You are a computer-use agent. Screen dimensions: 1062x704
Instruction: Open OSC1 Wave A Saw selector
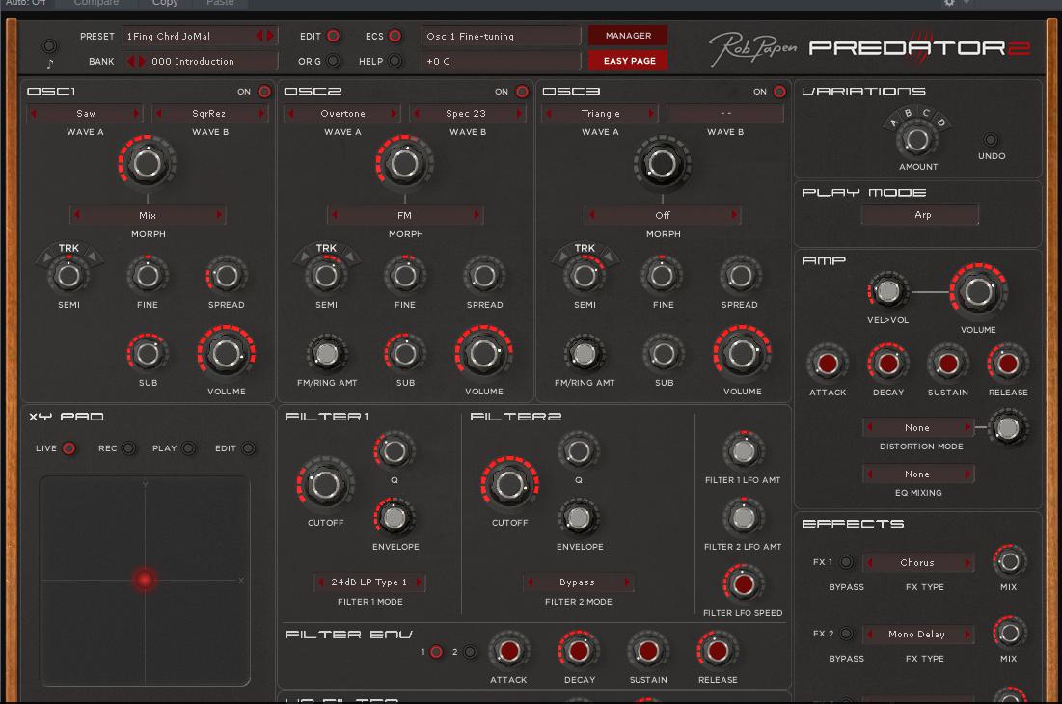coord(85,114)
